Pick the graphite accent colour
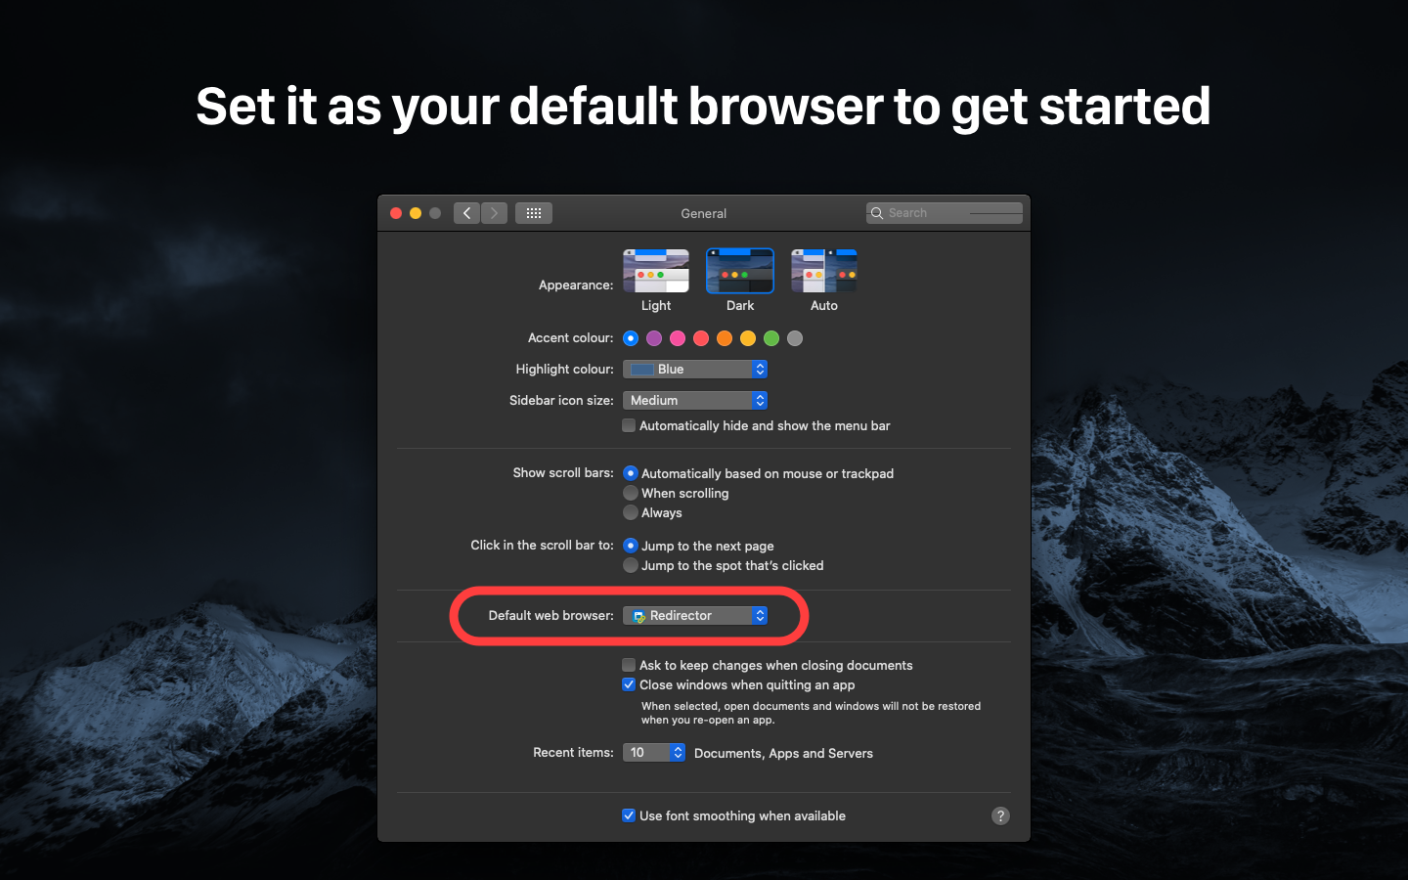Image resolution: width=1408 pixels, height=880 pixels. [x=795, y=338]
